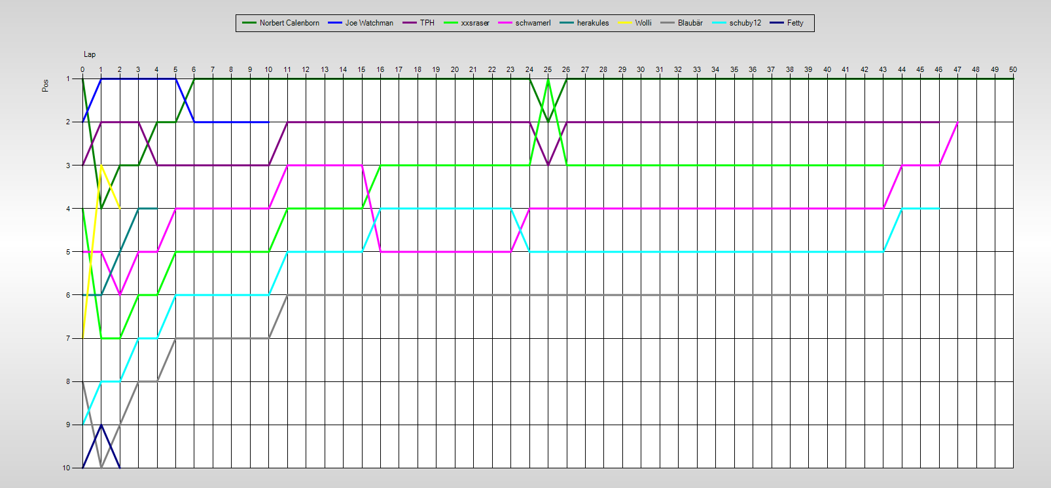The height and width of the screenshot is (488, 1051).
Task: Click lap number 30 on the axis
Action: coord(641,69)
